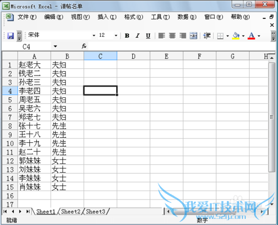Image resolution: width=278 pixels, height=225 pixels.
Task: Click cell containing 李老四
Action: pos(34,91)
